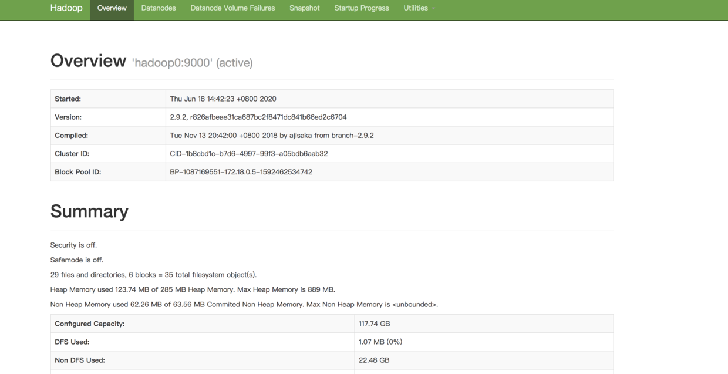Click the Overview page heading
728x374 pixels.
(x=88, y=60)
